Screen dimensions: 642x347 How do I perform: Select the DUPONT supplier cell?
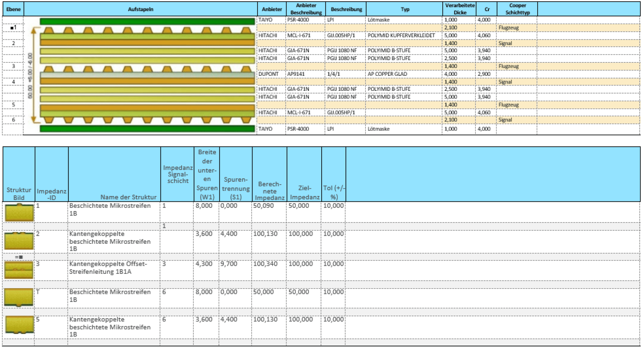coord(272,74)
